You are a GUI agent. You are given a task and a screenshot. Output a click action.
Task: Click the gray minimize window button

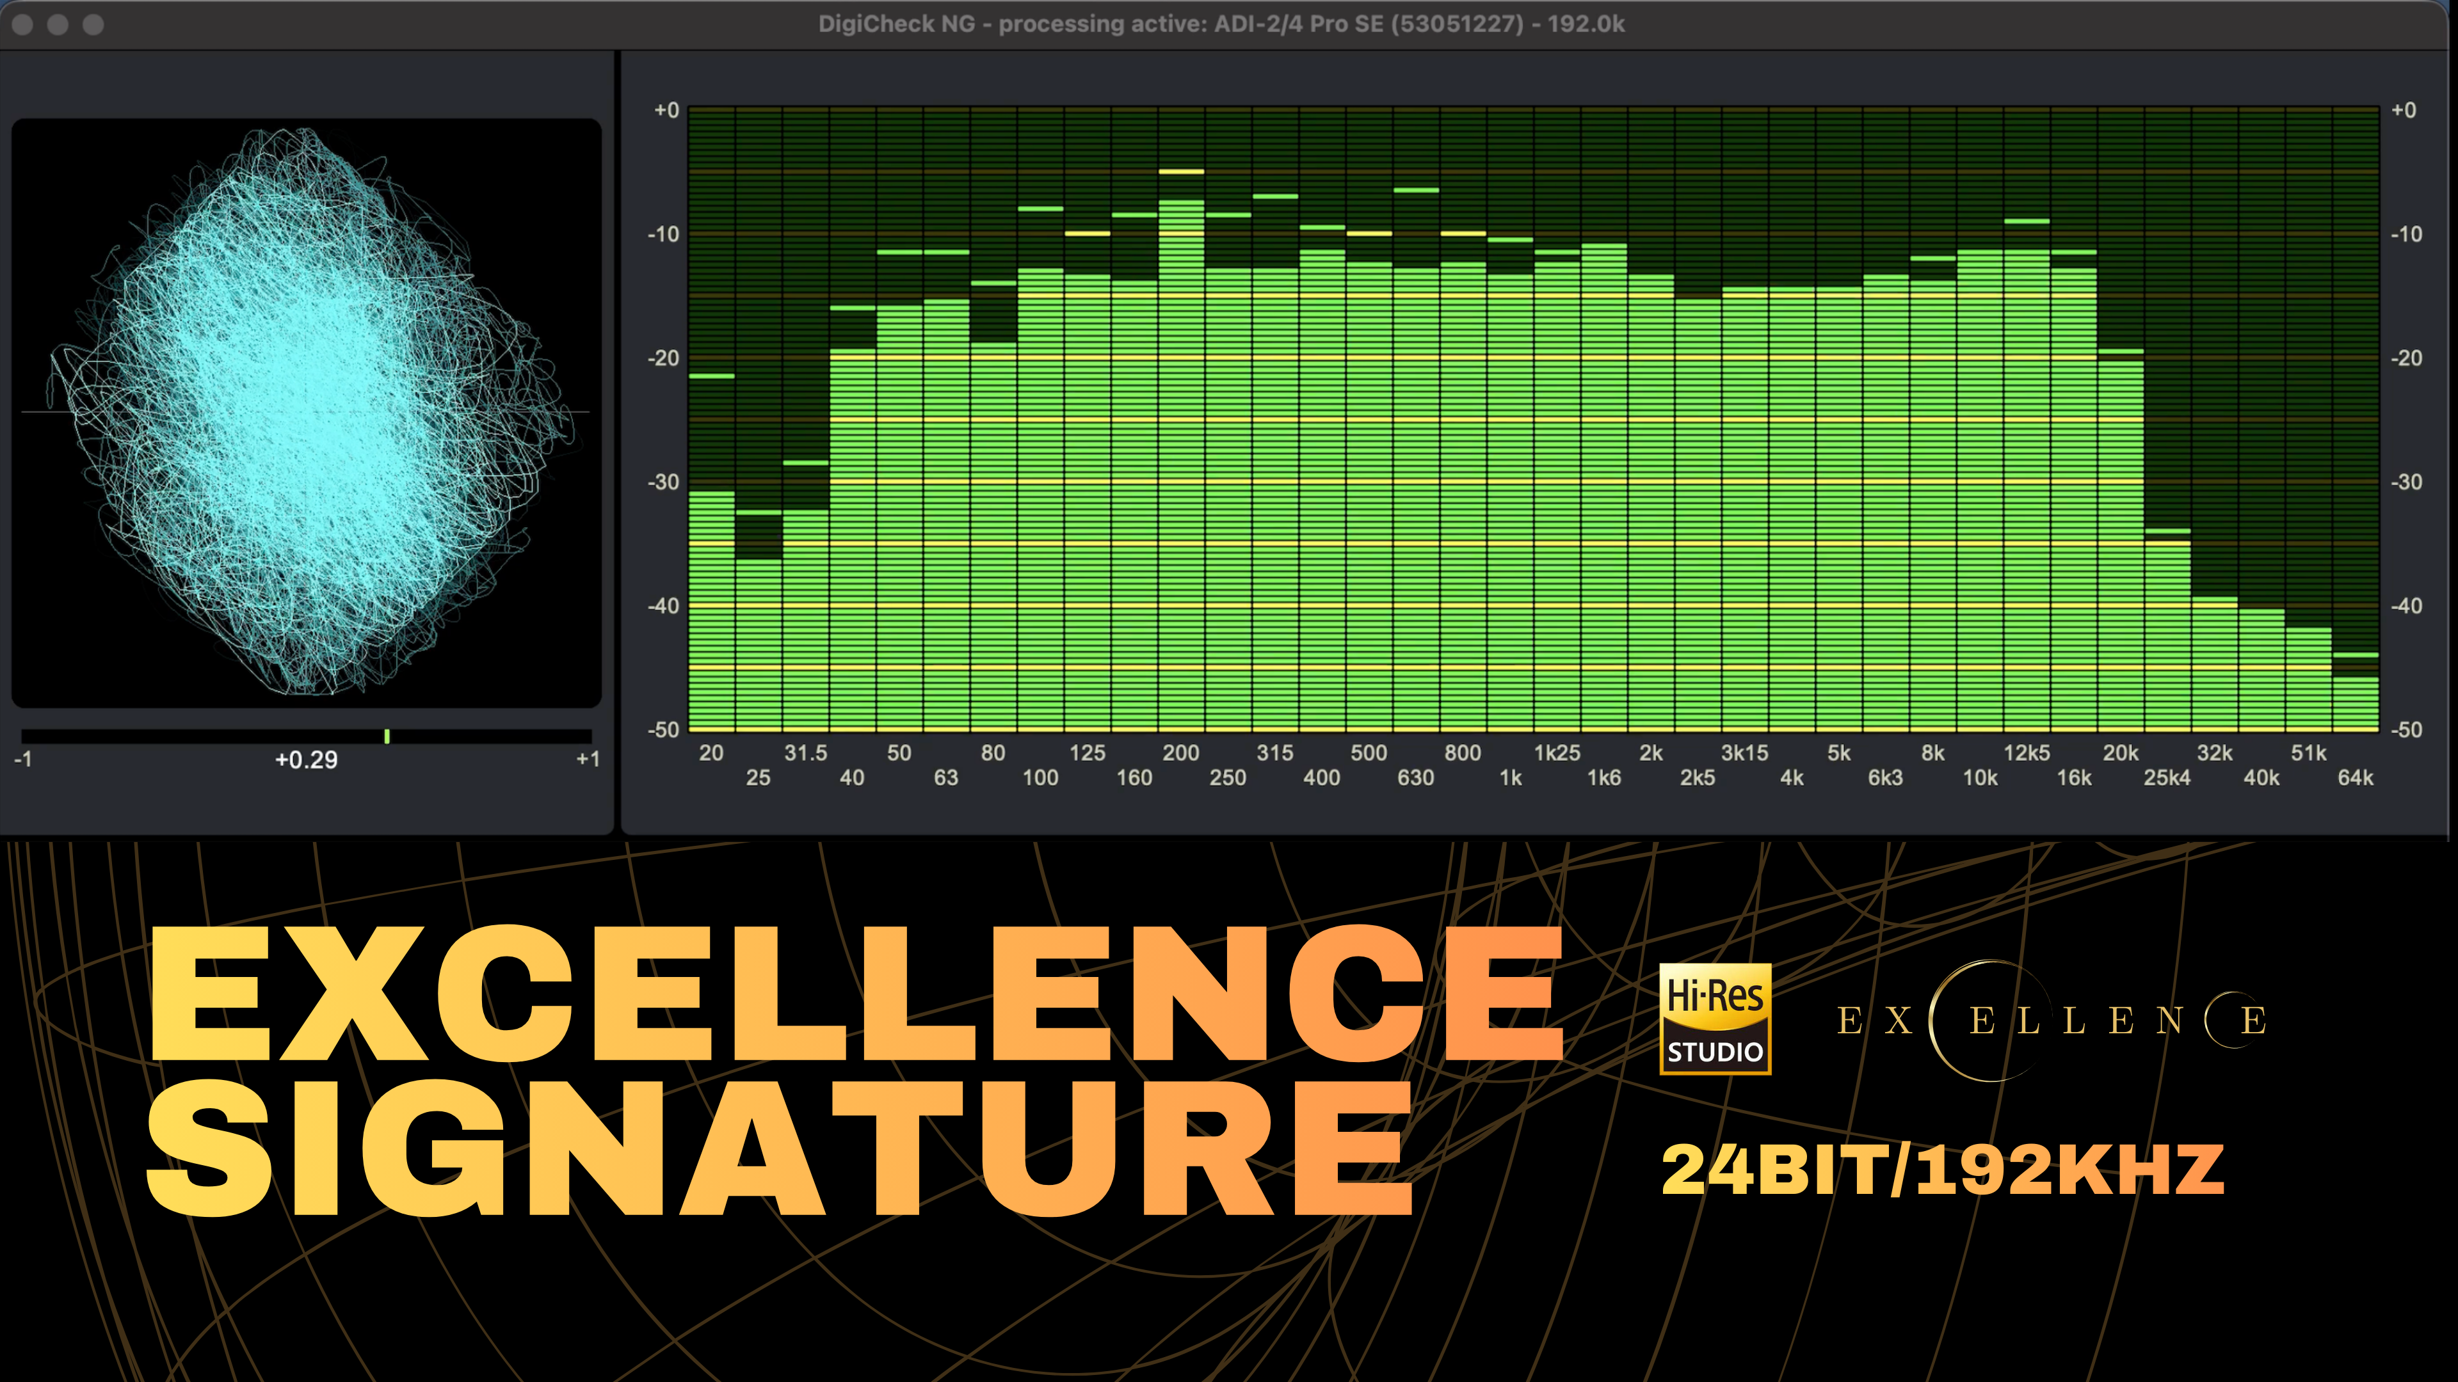pyautogui.click(x=58, y=24)
